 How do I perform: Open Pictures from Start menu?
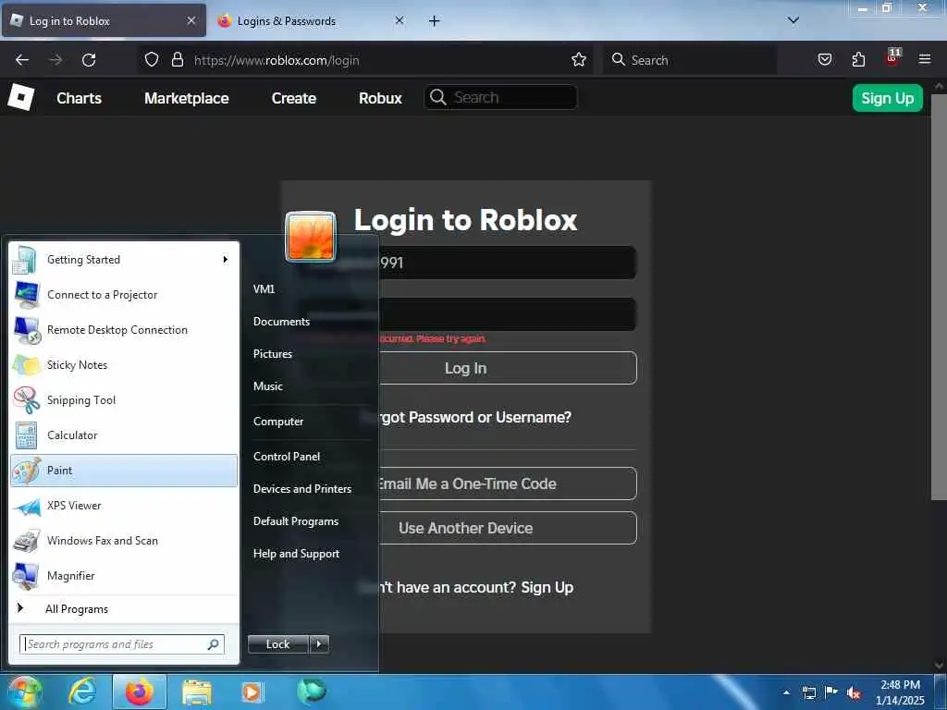[273, 354]
